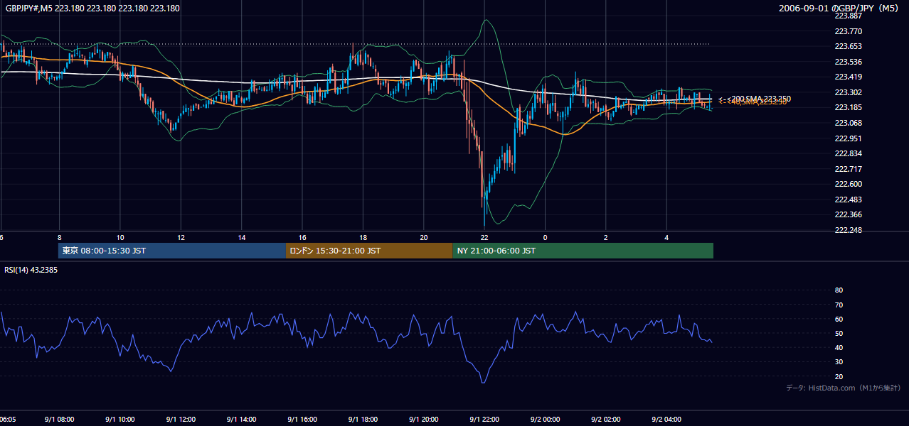Click price axis label 222.600
The height and width of the screenshot is (426, 909).
[x=848, y=184]
